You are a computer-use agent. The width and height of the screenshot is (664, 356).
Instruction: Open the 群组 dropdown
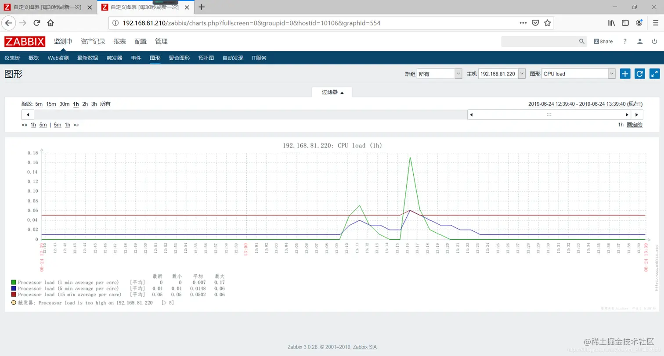pyautogui.click(x=439, y=74)
